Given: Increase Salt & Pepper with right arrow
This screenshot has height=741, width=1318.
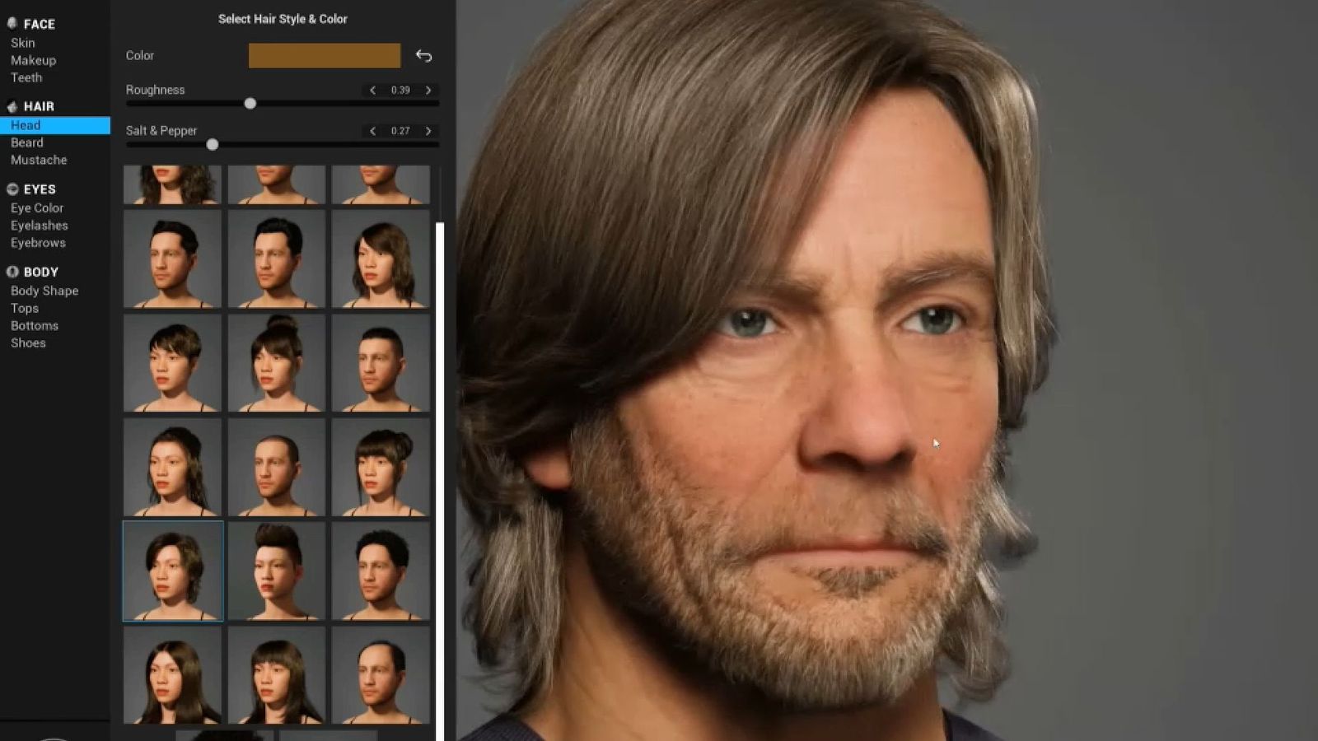Looking at the screenshot, I should click(x=428, y=131).
